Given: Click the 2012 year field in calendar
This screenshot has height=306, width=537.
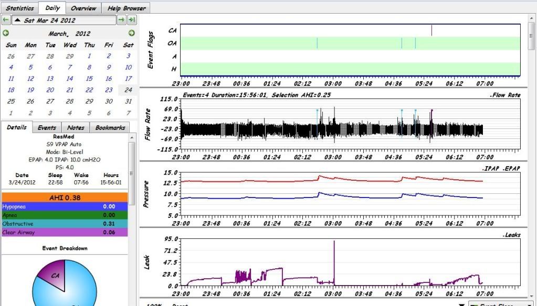Looking at the screenshot, I should (x=83, y=34).
